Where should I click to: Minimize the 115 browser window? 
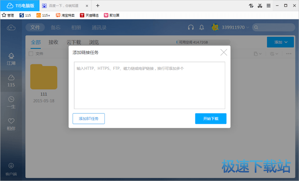click(277, 6)
